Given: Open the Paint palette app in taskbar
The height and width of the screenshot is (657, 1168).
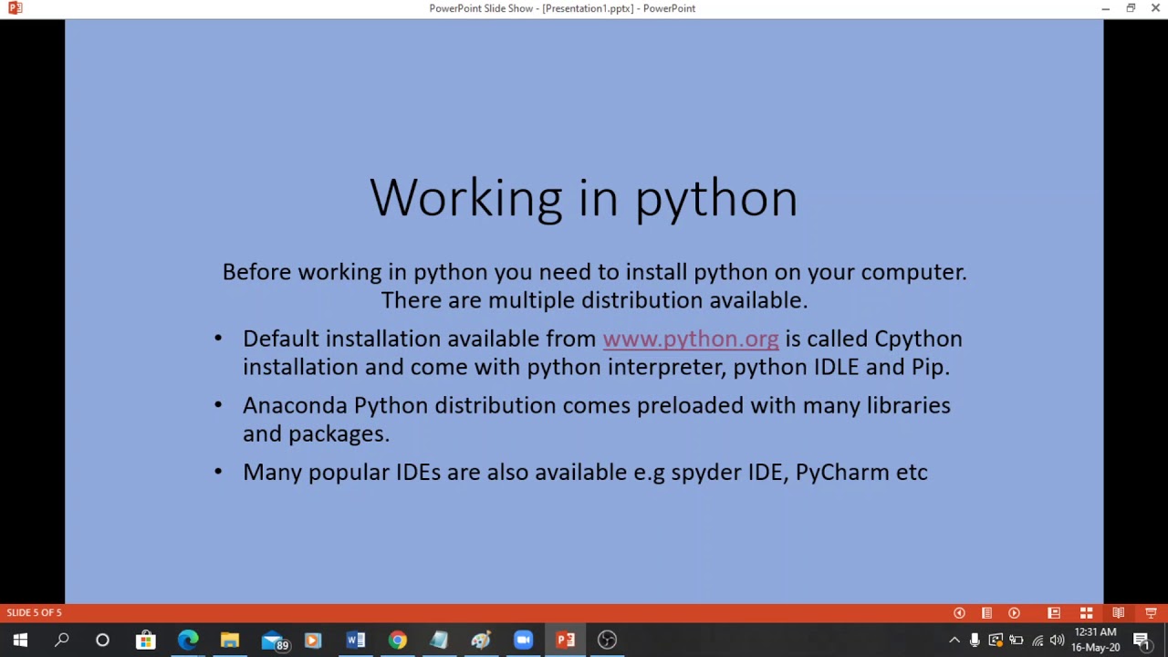Looking at the screenshot, I should pyautogui.click(x=481, y=640).
